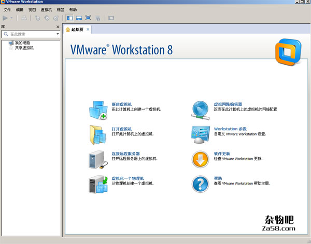
Task: Open the 标签 menu
Action: click(x=61, y=10)
